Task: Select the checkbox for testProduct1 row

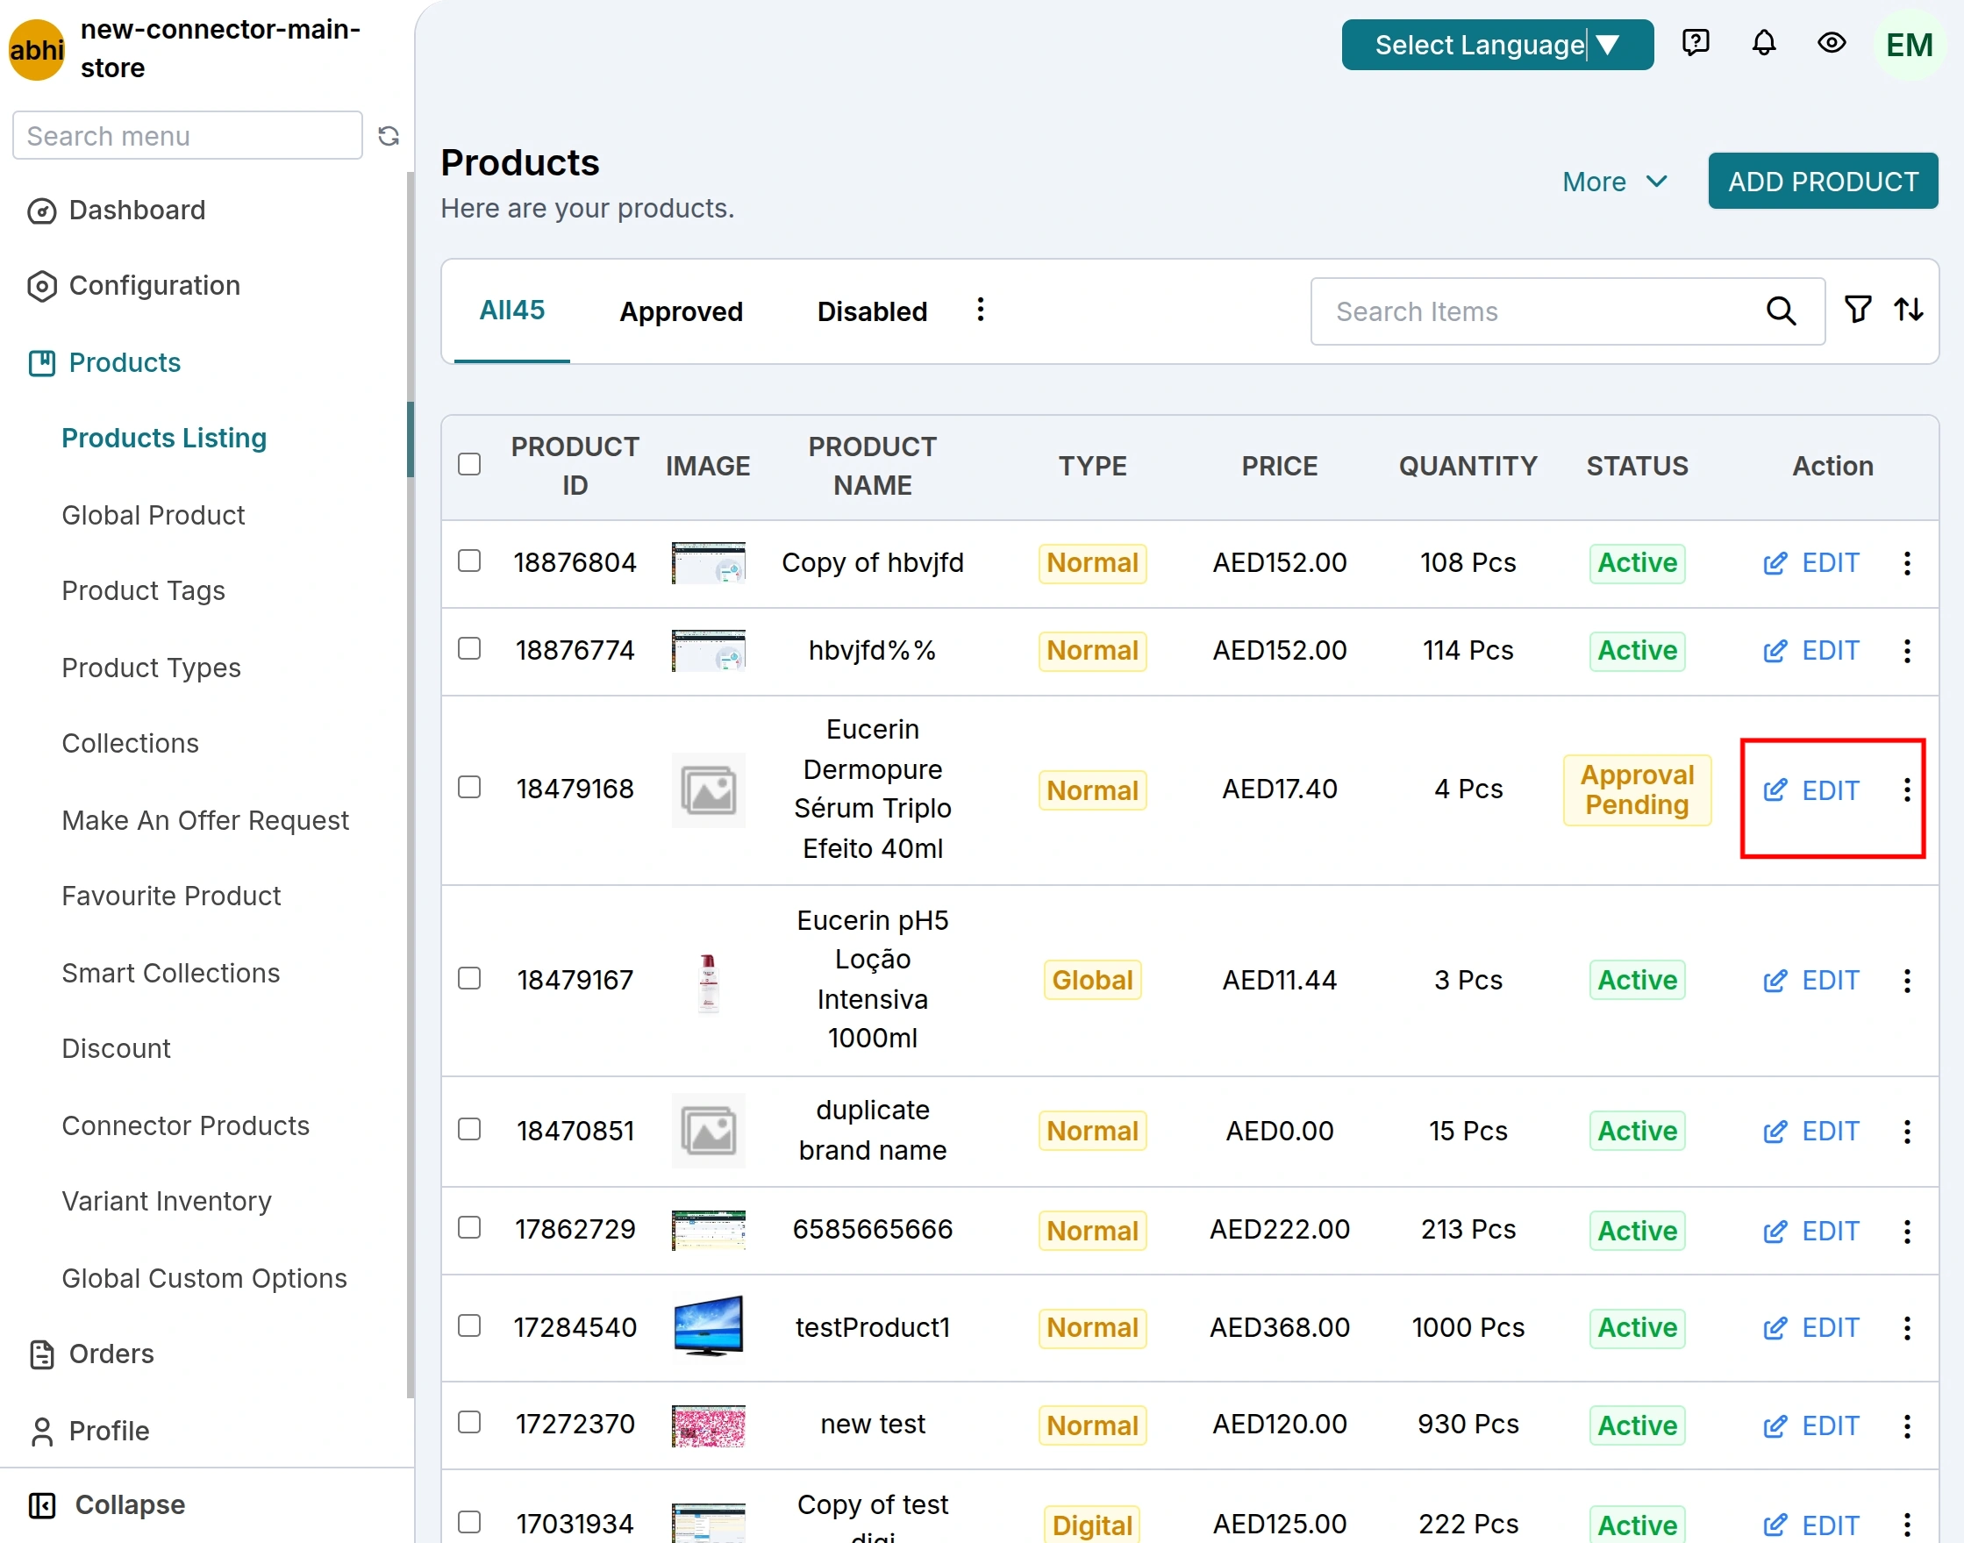Action: pos(469,1325)
